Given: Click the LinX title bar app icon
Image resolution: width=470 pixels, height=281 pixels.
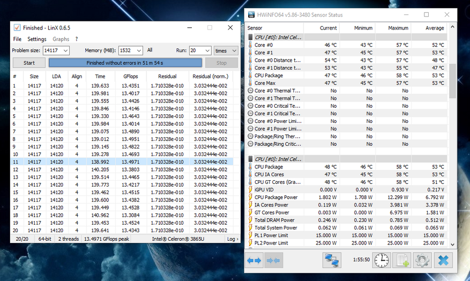Looking at the screenshot, I should point(17,27).
